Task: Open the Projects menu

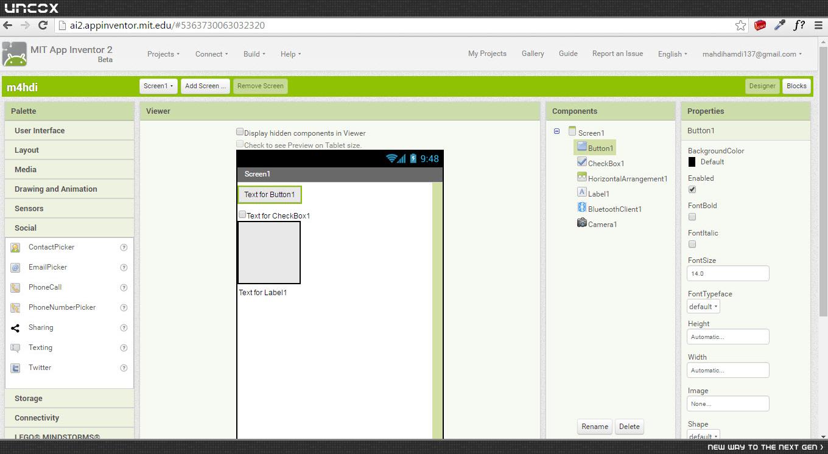Action: [163, 54]
